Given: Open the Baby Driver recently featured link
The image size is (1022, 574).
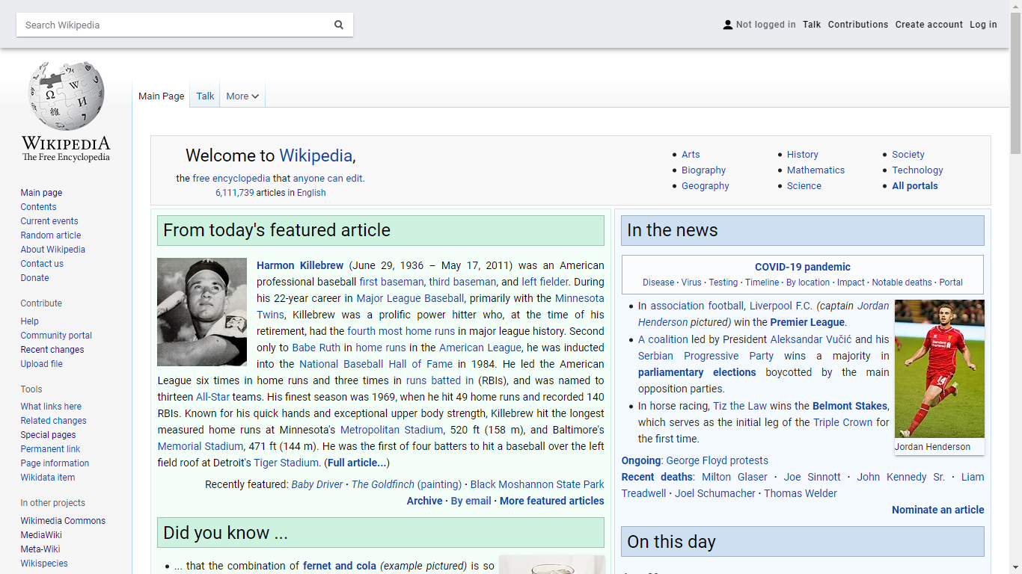Looking at the screenshot, I should pos(317,484).
